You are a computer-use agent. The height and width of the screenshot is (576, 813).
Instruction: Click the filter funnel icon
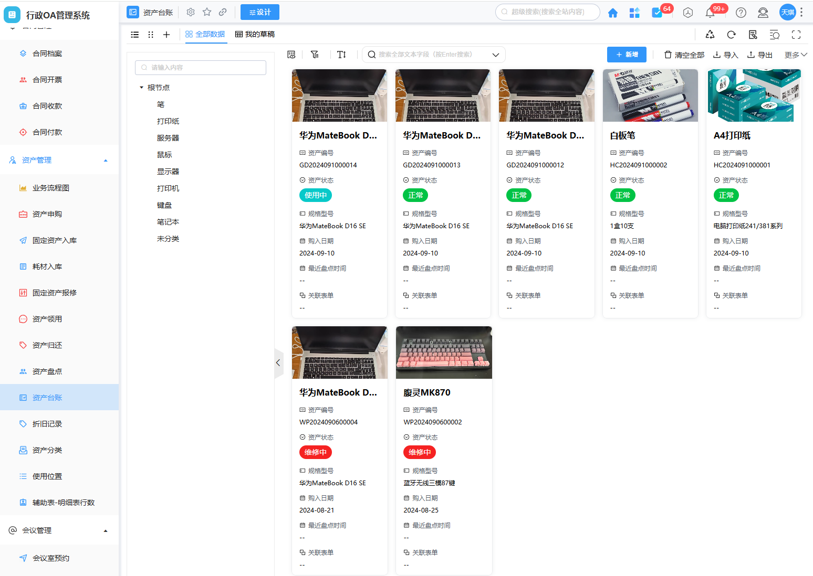(x=315, y=55)
